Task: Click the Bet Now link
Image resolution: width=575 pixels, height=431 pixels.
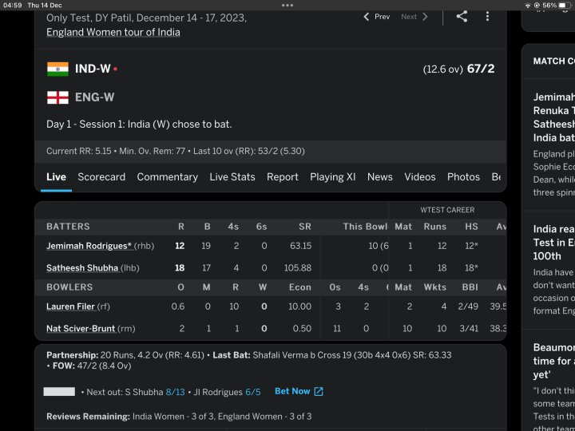Action: (x=292, y=391)
